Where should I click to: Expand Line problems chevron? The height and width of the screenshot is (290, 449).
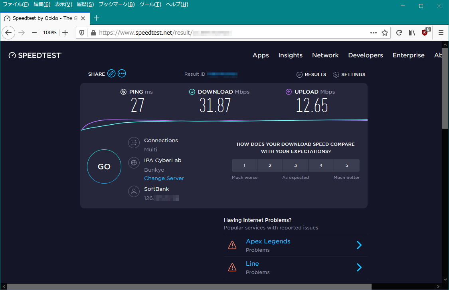point(359,267)
